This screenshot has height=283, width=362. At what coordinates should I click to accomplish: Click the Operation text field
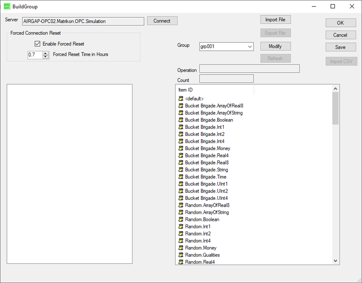(250, 69)
